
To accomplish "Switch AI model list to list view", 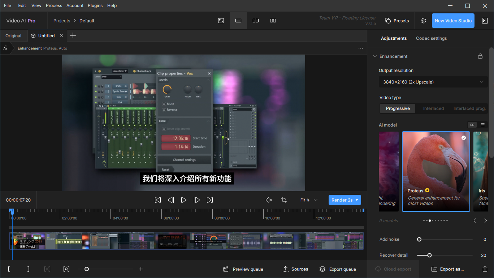I will pyautogui.click(x=483, y=125).
